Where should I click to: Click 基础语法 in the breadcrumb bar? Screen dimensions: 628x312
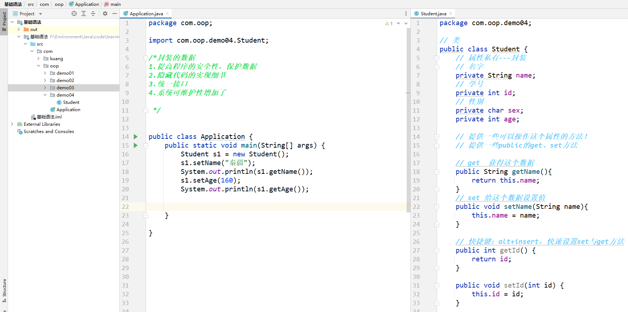(13, 4)
